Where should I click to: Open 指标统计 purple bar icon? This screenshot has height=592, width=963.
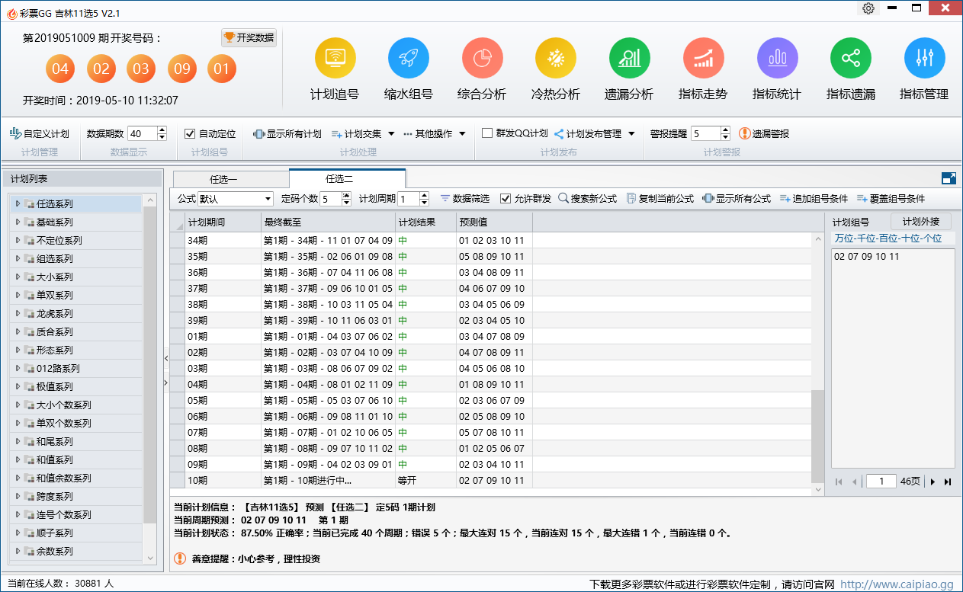click(x=777, y=58)
